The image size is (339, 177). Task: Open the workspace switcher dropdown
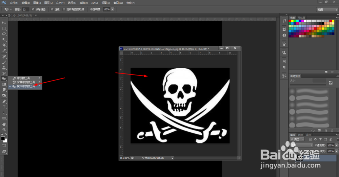[x=327, y=9]
